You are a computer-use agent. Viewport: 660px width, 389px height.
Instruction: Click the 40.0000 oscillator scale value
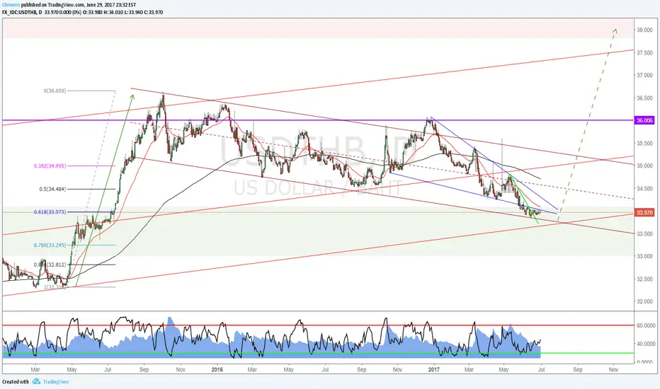coord(646,344)
